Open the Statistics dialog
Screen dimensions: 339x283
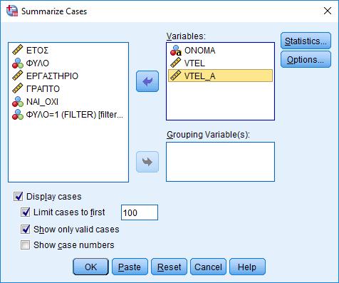306,41
